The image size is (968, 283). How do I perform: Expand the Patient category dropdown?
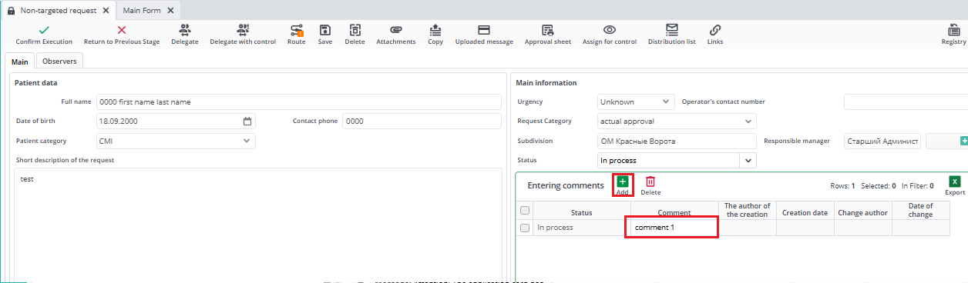247,141
